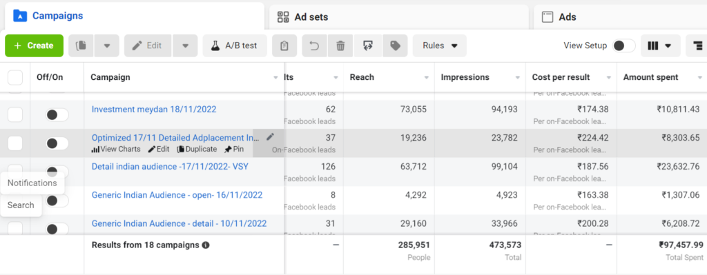Screen dimensions: 707x275
Task: Start an A/B test
Action: pyautogui.click(x=235, y=46)
